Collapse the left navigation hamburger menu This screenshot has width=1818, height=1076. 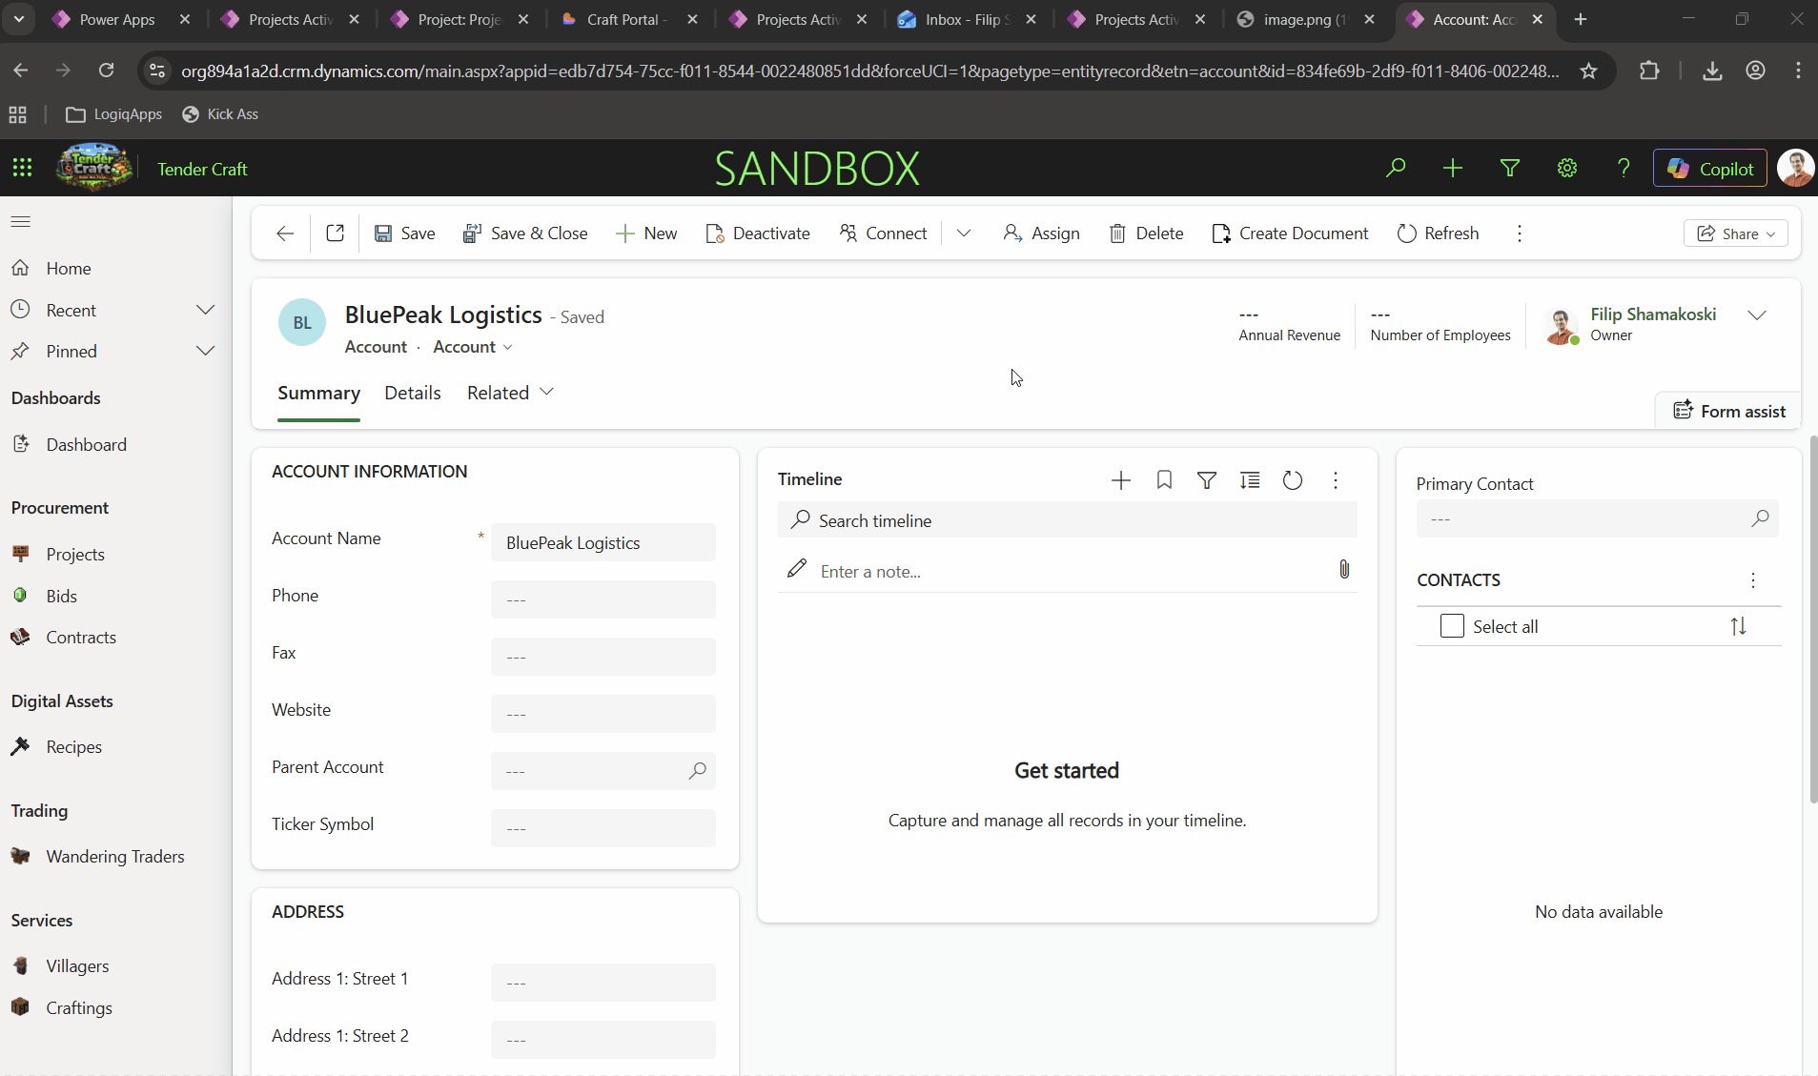pos(21,222)
